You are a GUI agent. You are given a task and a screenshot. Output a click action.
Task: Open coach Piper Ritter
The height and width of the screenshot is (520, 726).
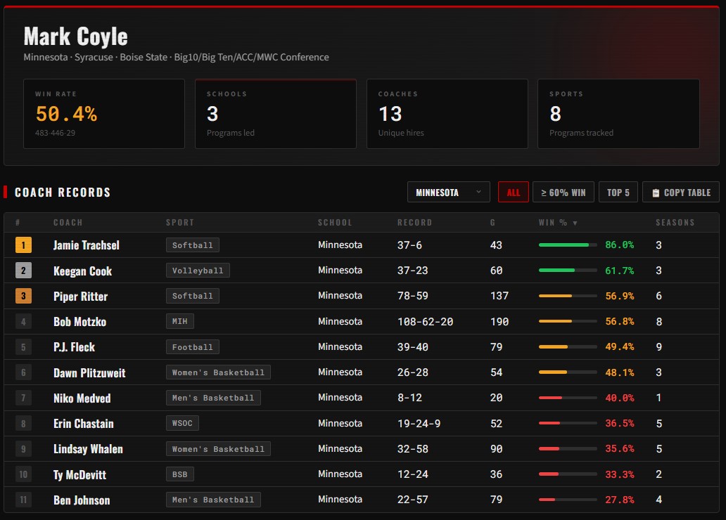[81, 296]
